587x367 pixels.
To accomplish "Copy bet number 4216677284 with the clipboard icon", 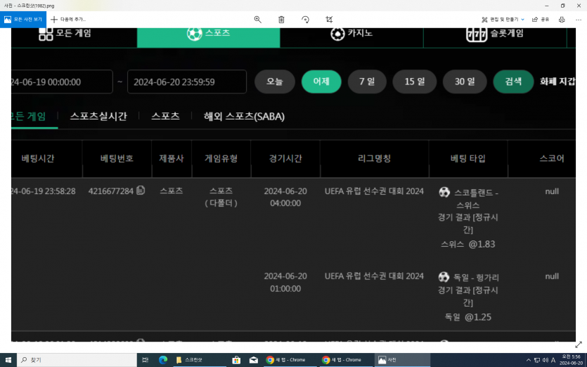I will [x=141, y=191].
